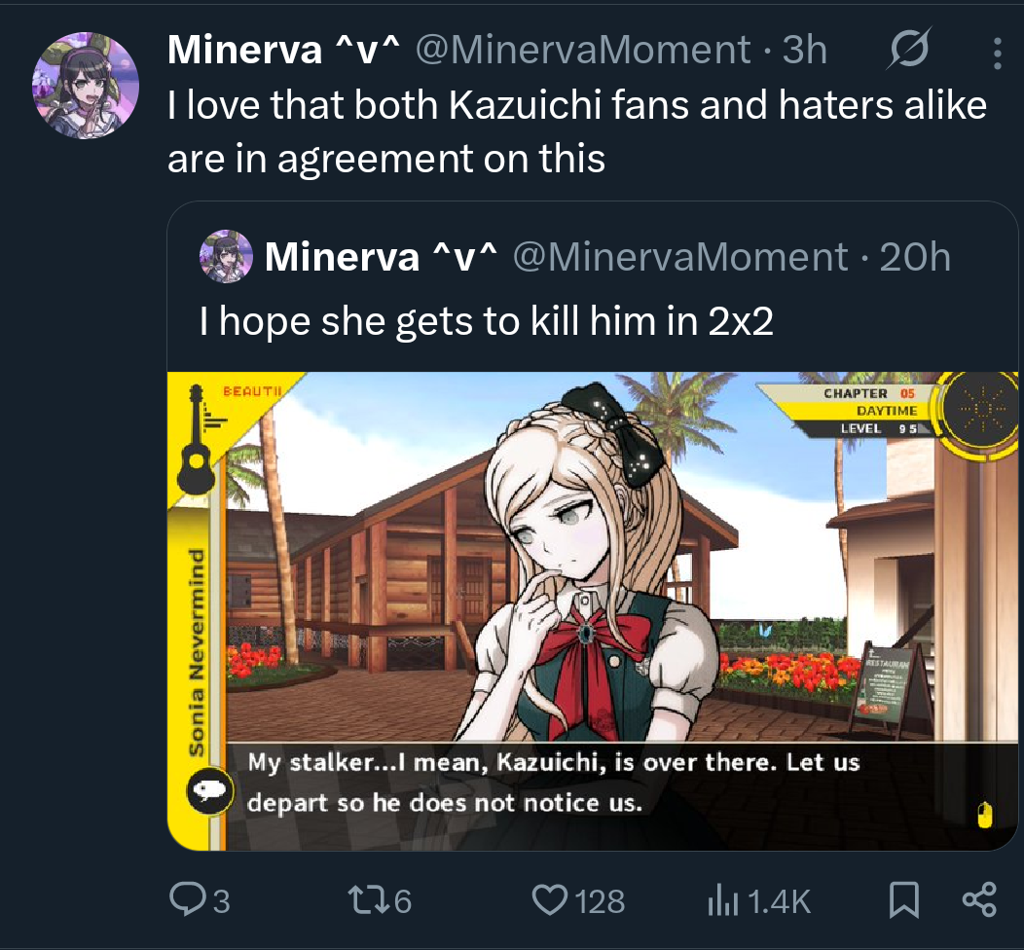Click the speech bubble icon beside dialogue box

(x=209, y=790)
